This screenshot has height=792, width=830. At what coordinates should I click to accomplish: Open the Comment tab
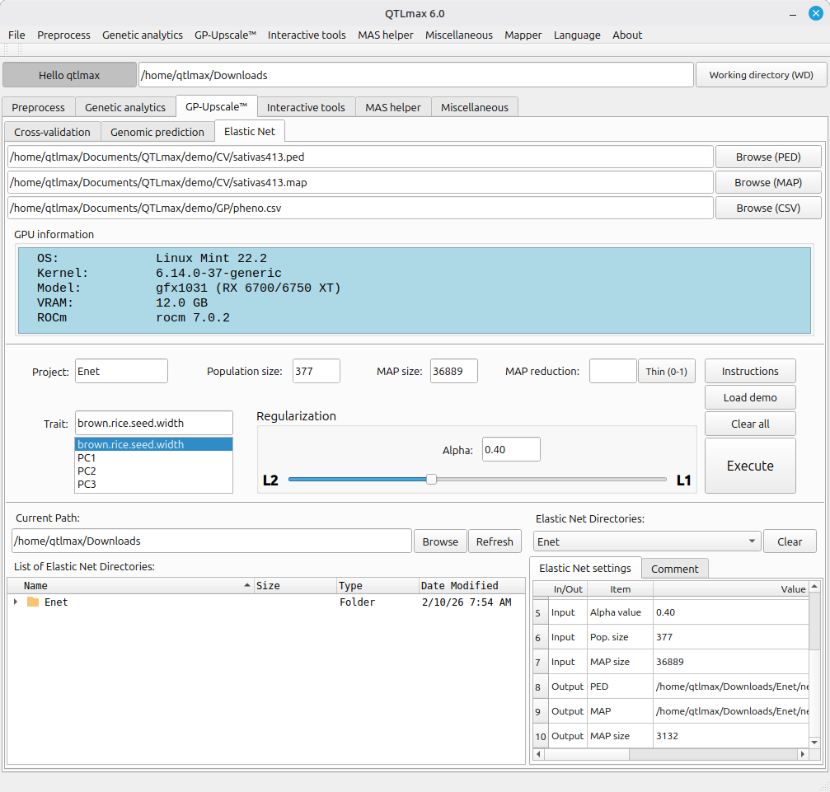674,569
